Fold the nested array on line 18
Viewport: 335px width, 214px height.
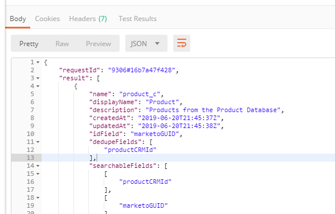tap(38, 198)
